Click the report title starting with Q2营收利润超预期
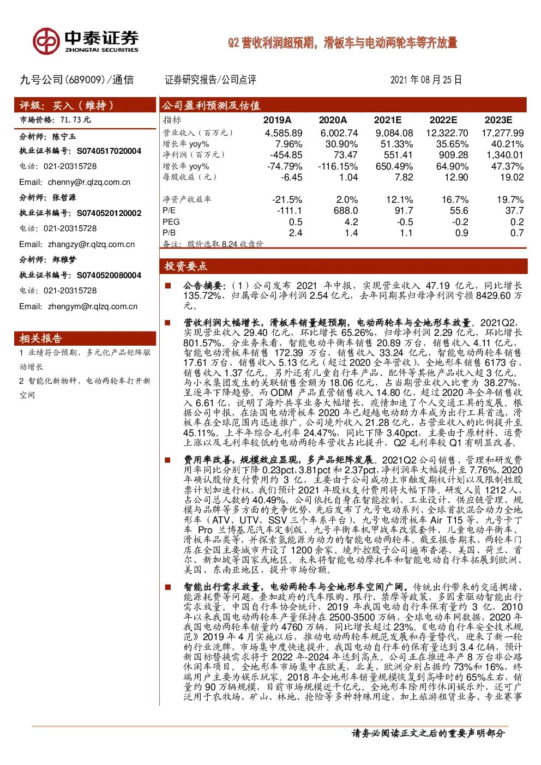 342,43
